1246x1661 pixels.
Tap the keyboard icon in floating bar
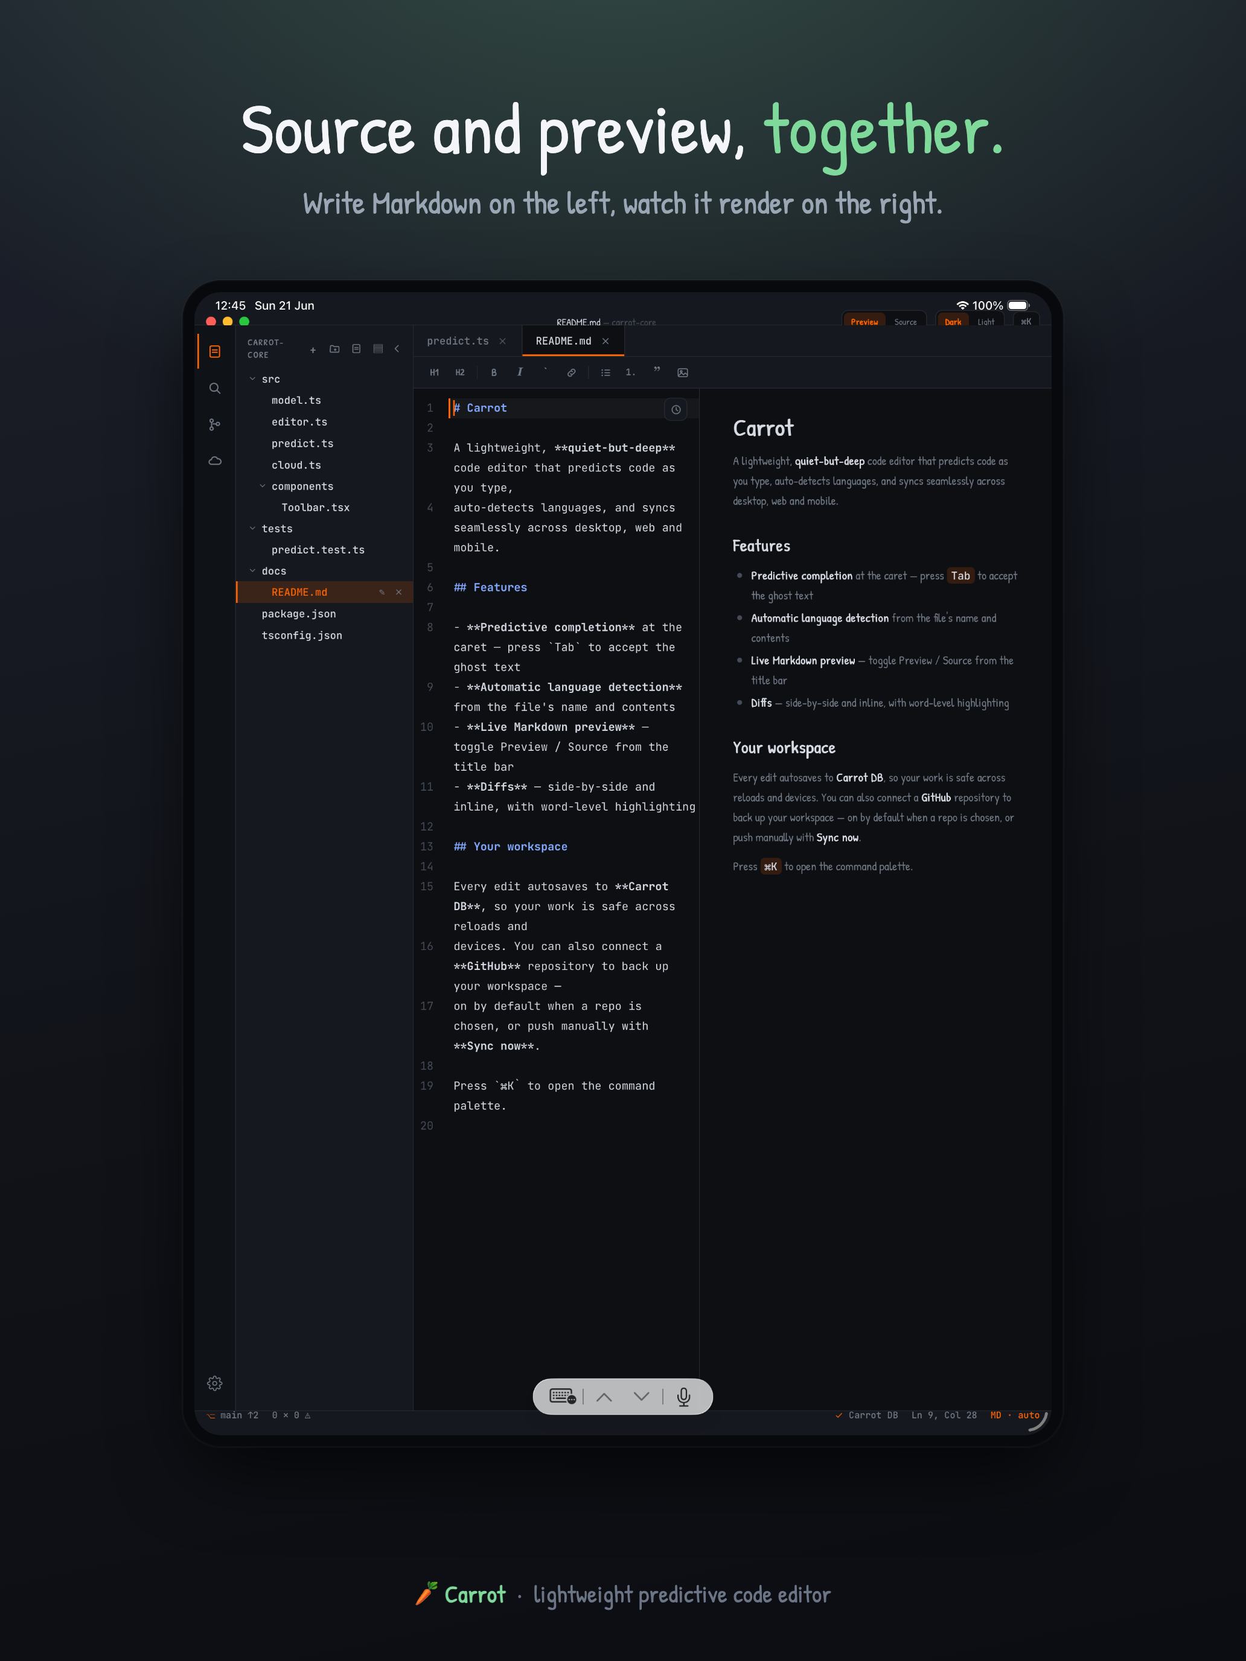pyautogui.click(x=563, y=1397)
